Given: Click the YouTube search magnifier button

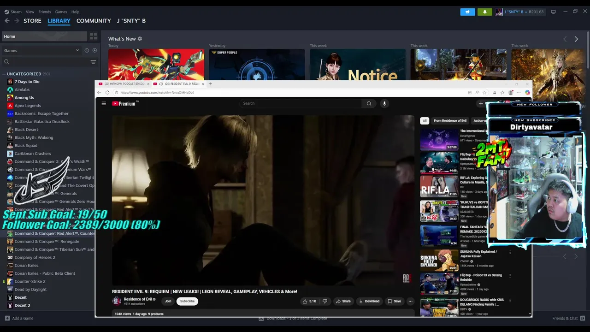Looking at the screenshot, I should coord(369,103).
